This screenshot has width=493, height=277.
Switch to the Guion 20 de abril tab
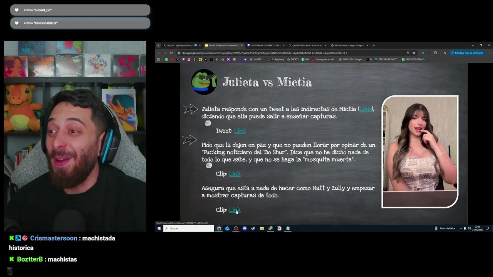pos(224,45)
